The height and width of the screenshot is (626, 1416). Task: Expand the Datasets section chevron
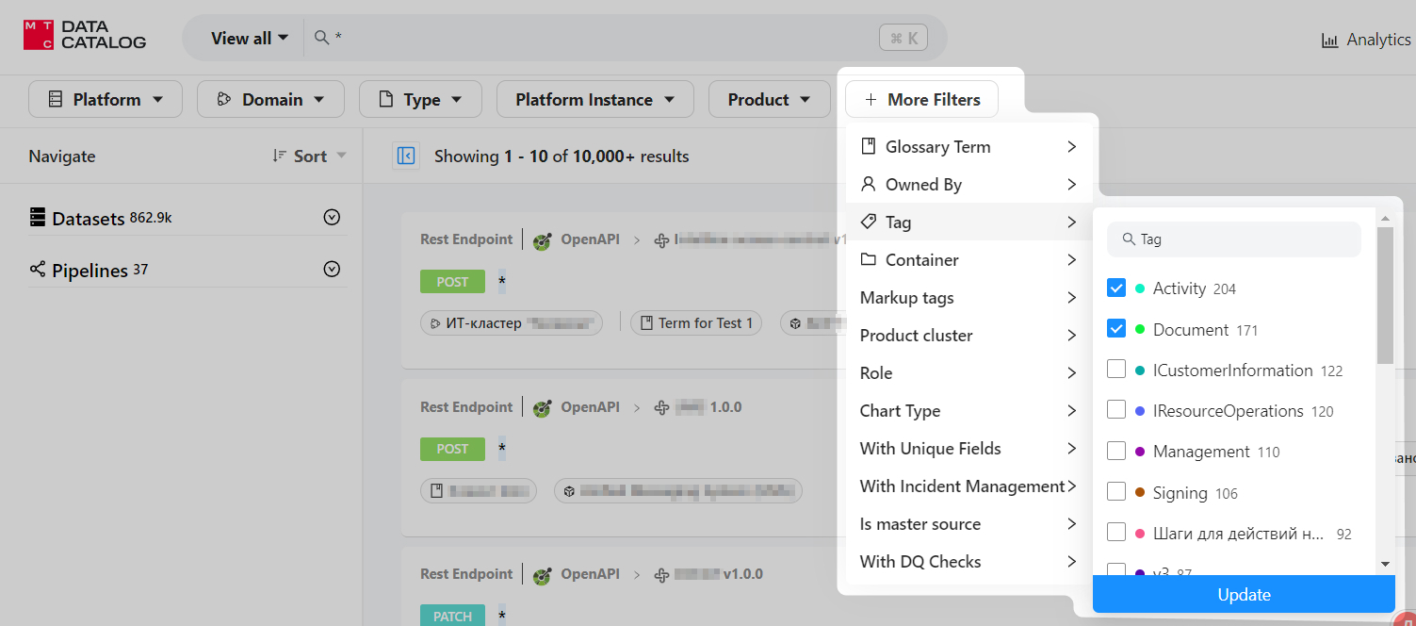tap(332, 217)
